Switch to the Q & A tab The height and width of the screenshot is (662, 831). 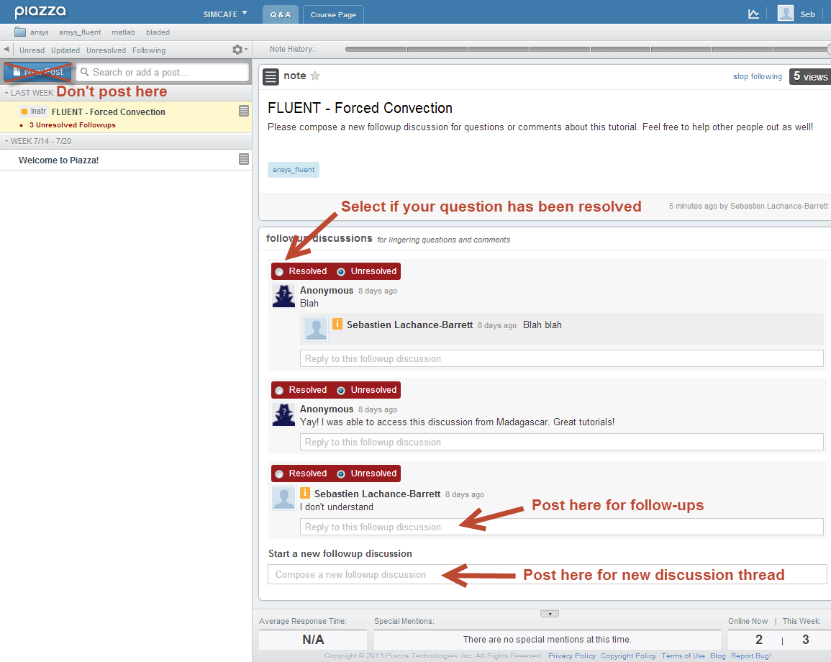pos(281,15)
